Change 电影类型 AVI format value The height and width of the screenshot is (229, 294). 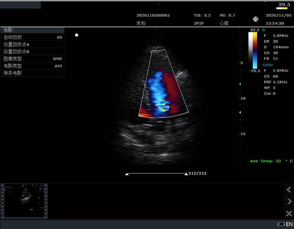pos(58,66)
